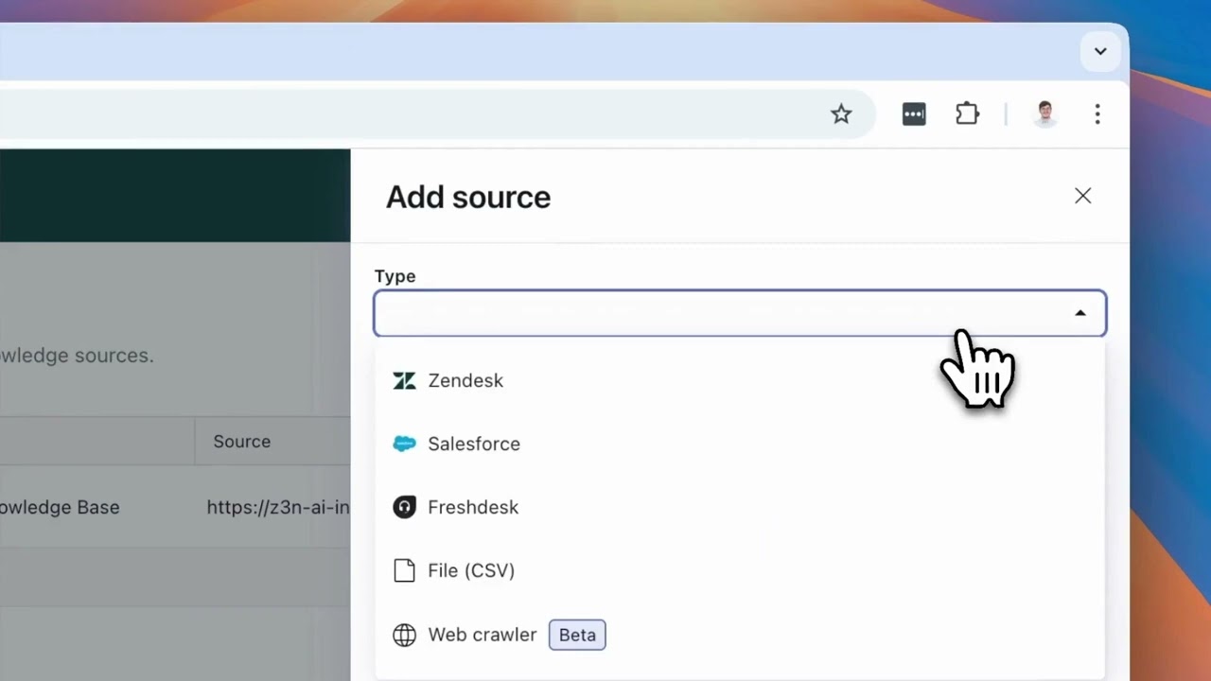
Task: Click the Type combo box field
Action: click(740, 313)
